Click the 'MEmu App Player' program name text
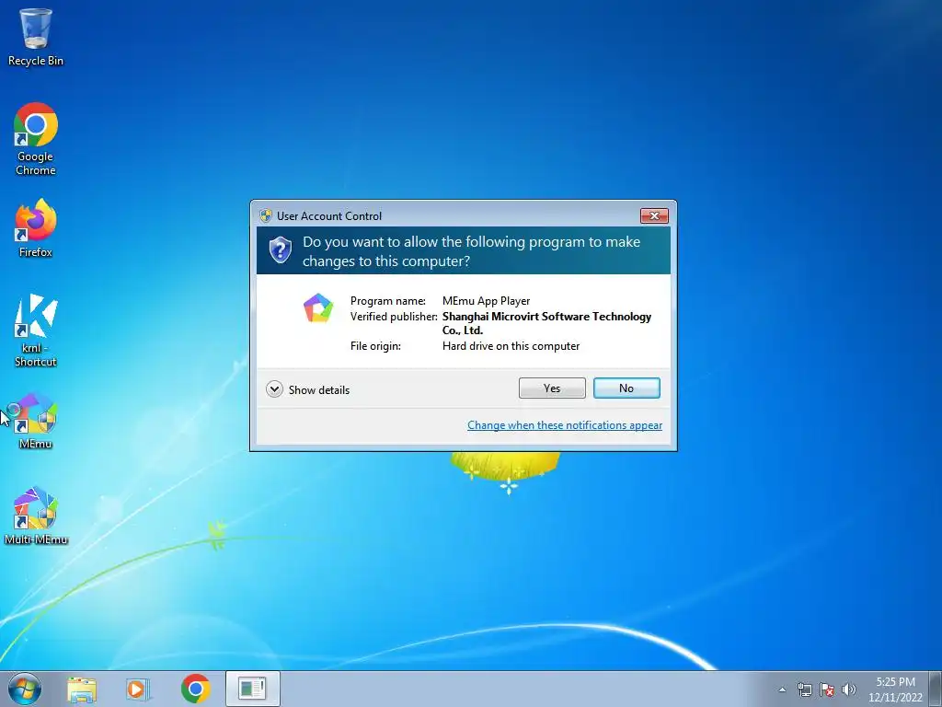942x707 pixels. 486,301
